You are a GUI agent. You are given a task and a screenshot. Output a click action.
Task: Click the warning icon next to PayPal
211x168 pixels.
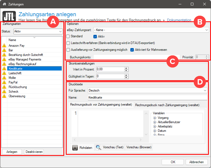pyautogui.click(x=4, y=82)
